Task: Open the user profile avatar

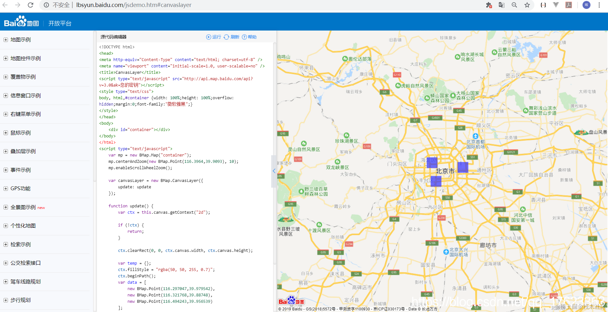Action: pos(586,5)
